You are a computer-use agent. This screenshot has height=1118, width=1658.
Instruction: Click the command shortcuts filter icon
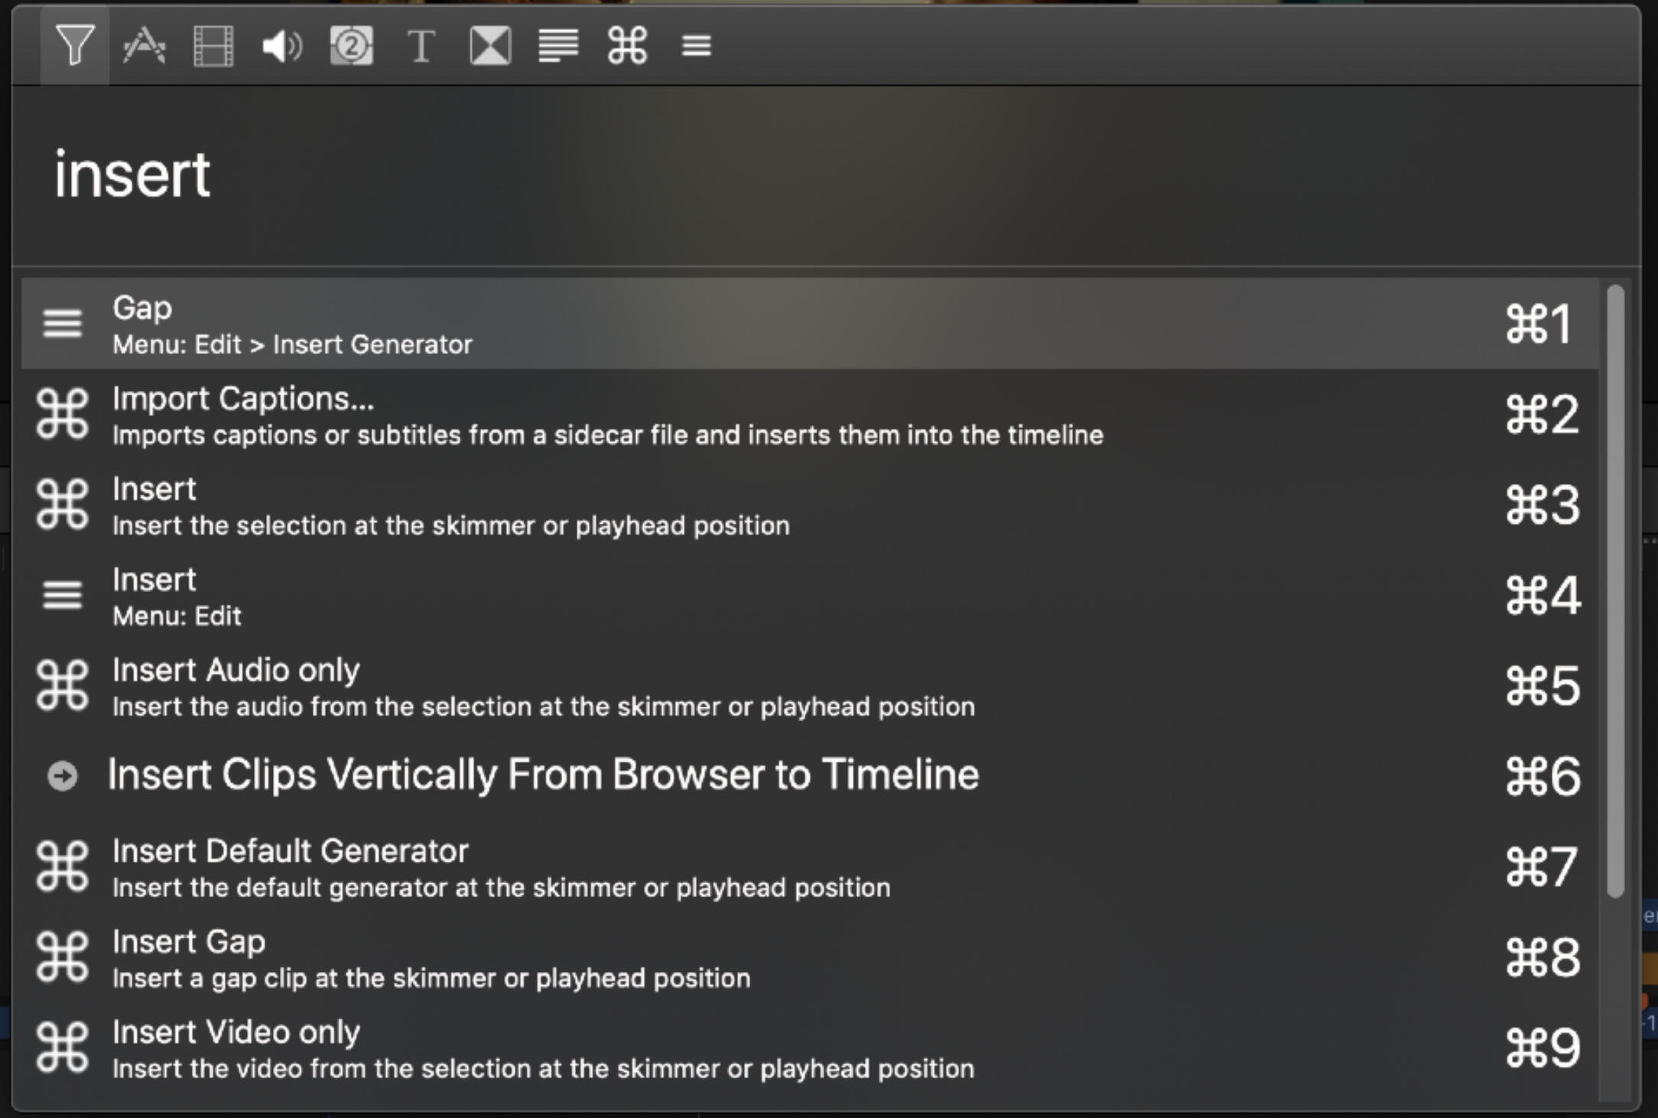(627, 46)
